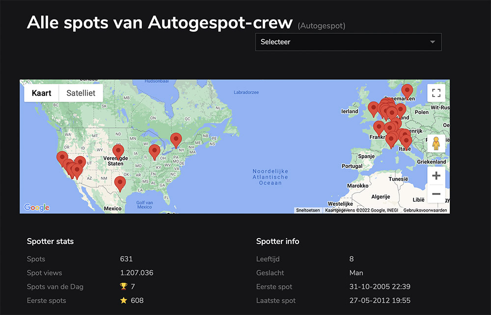Switch map to Satelliet view
This screenshot has height=315, width=491.
coord(81,93)
